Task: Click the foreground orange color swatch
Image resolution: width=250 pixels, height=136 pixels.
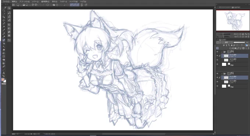Action: coord(3,79)
